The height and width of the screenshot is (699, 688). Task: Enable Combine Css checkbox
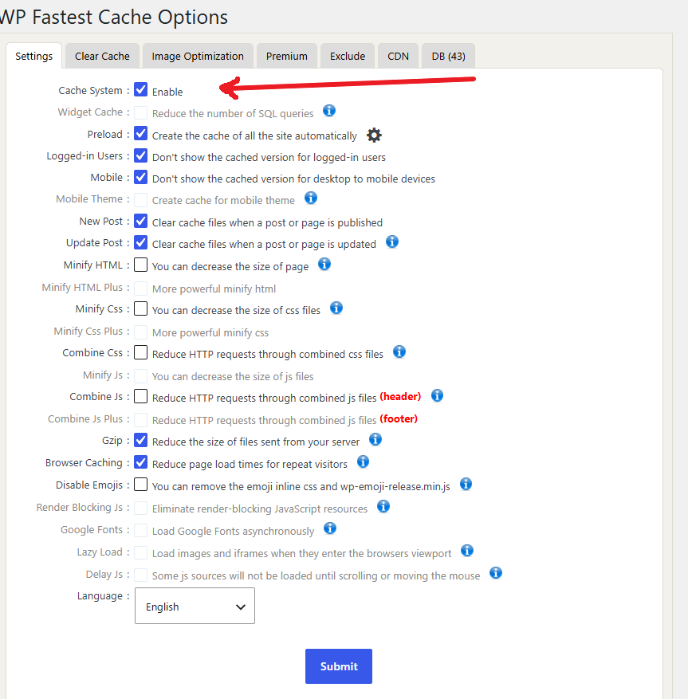coord(141,352)
